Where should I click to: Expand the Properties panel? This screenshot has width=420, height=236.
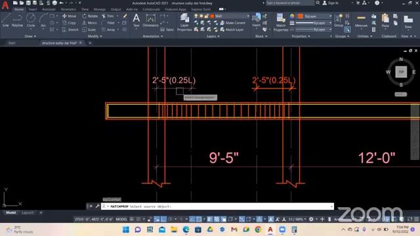[301, 36]
